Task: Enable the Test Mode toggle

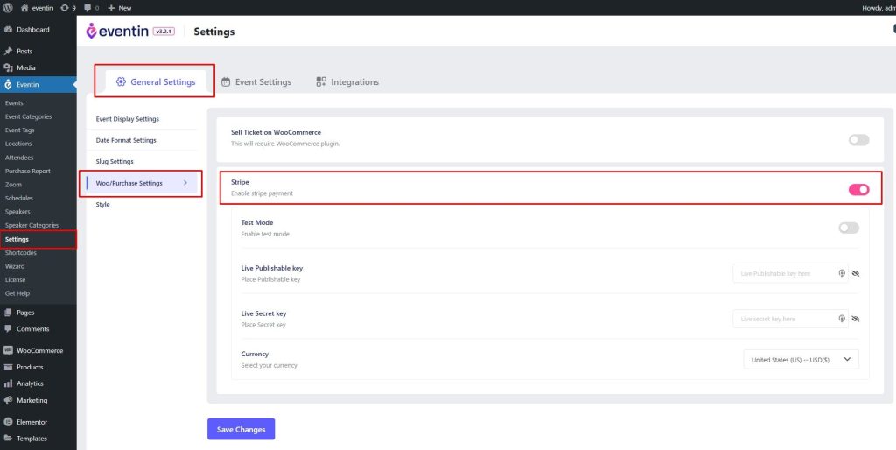Action: pos(849,228)
